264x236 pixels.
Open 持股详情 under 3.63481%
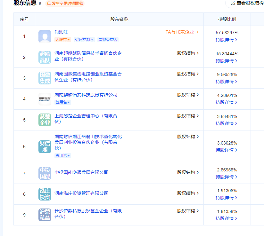tap(226, 123)
